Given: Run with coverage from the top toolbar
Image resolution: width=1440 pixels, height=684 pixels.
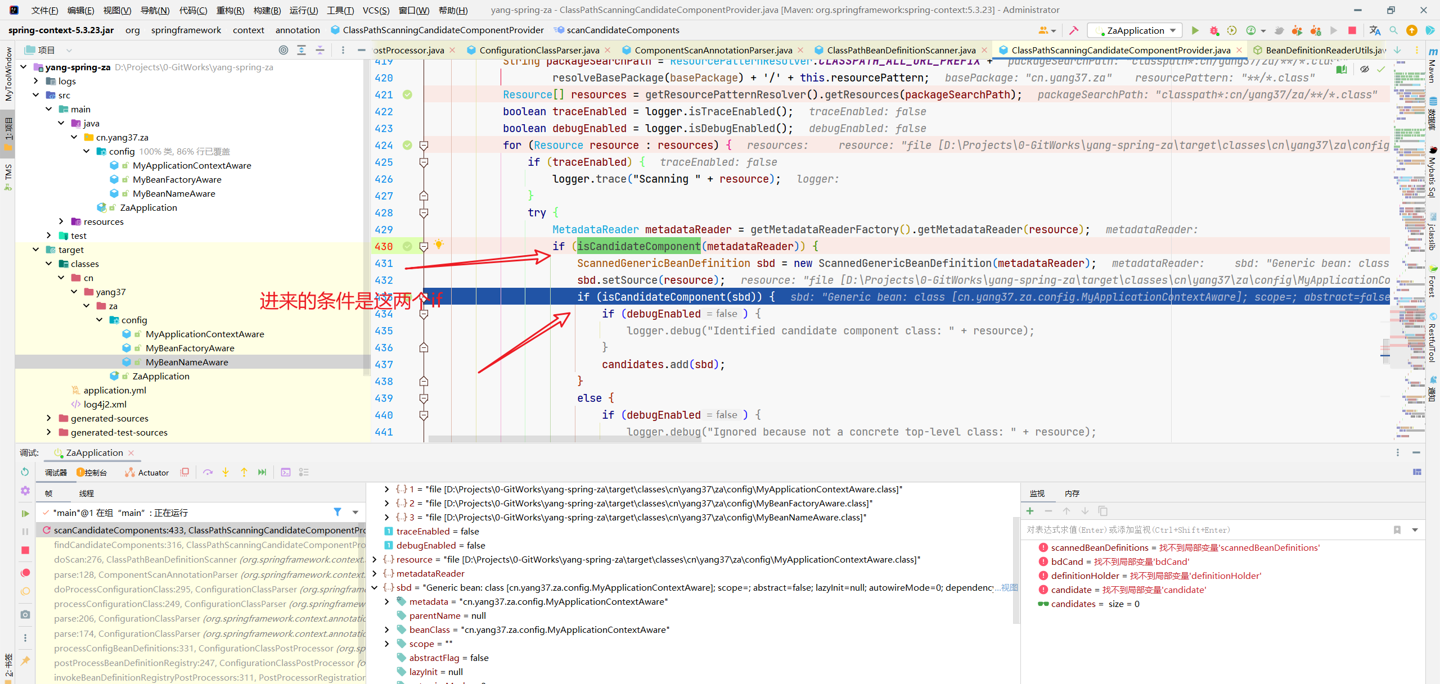Looking at the screenshot, I should tap(1232, 30).
